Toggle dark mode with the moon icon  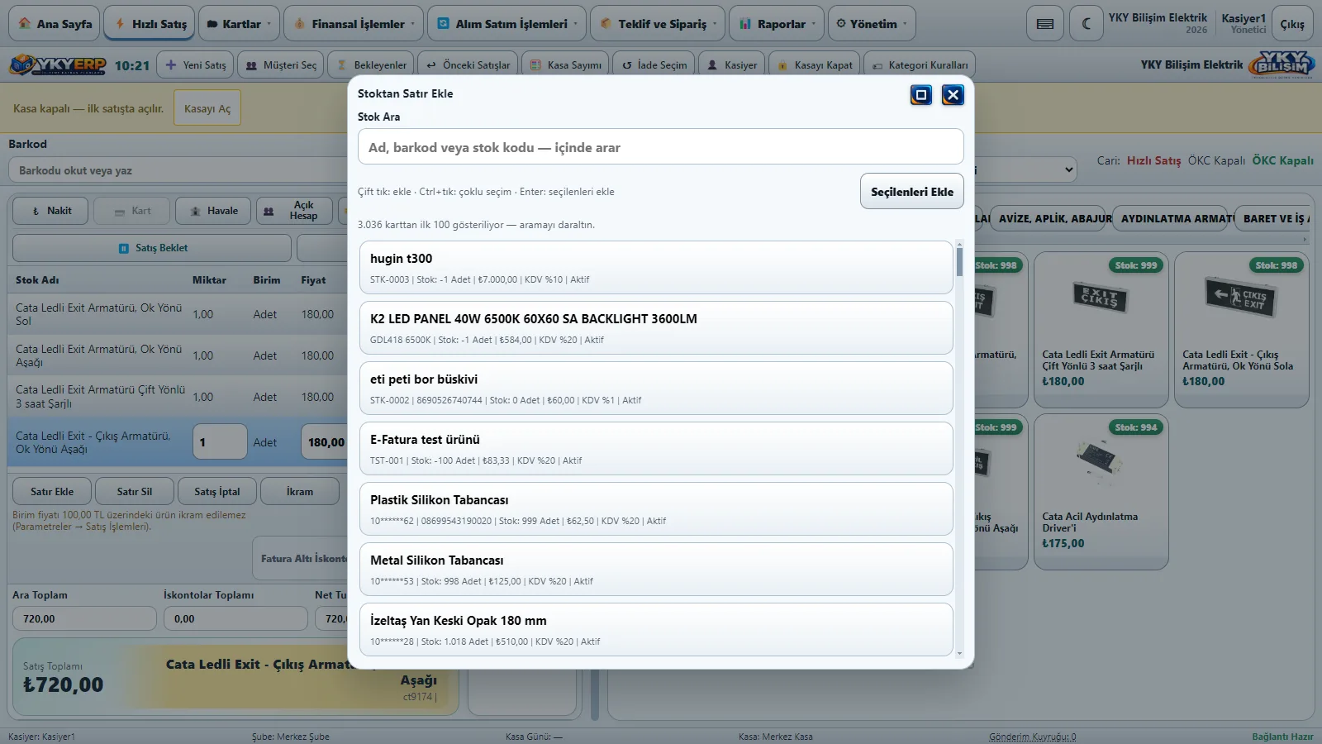tap(1086, 24)
